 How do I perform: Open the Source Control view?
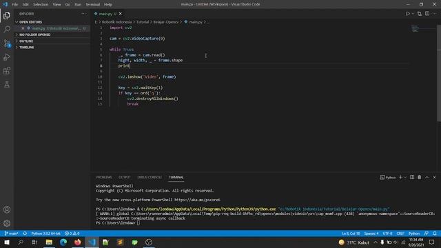tap(7, 43)
